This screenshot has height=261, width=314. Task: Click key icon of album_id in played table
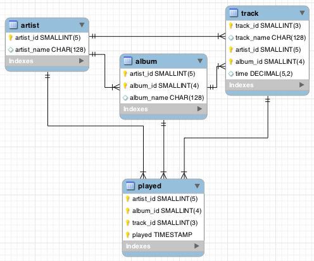(x=128, y=211)
